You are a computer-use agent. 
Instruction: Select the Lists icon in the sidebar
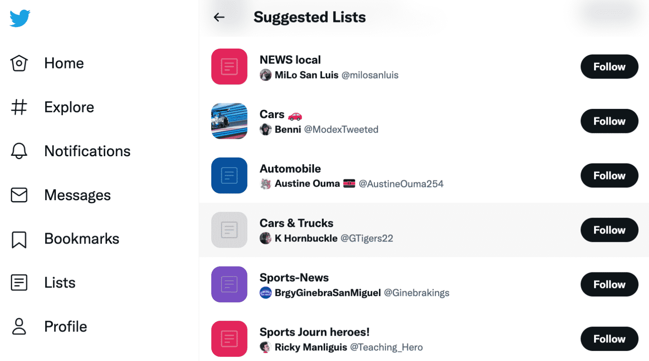[19, 283]
